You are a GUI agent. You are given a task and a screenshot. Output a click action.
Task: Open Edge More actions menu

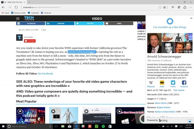(x=190, y=7)
